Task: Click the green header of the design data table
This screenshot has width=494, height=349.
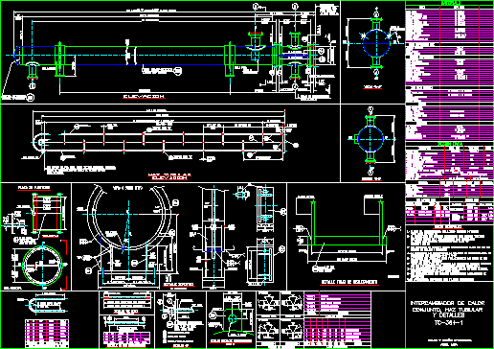Action: coord(450,3)
